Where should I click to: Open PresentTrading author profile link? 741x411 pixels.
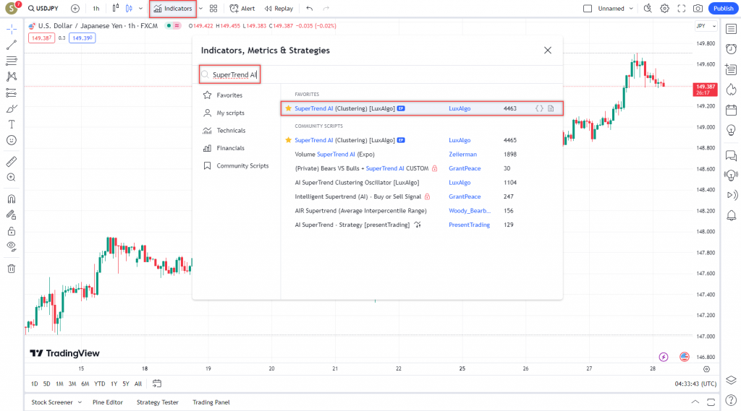(x=469, y=225)
